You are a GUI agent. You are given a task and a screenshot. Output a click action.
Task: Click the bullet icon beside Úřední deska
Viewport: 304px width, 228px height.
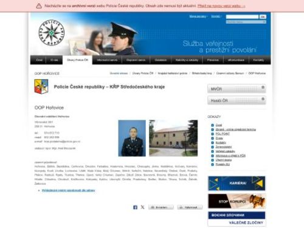click(x=212, y=160)
